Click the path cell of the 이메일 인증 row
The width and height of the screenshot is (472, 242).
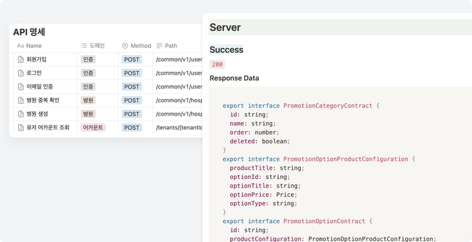tap(178, 87)
